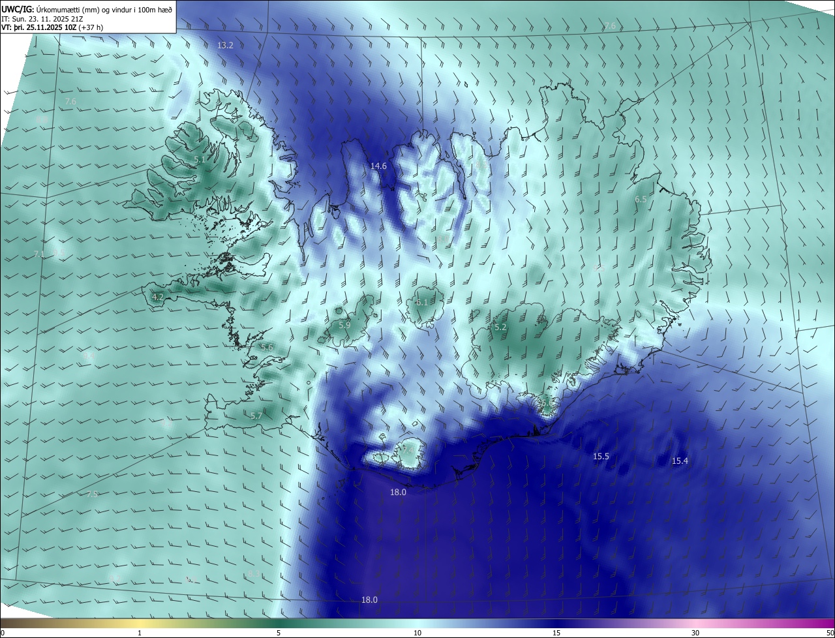
Task: Click the 5.7 value label
Action: [256, 416]
